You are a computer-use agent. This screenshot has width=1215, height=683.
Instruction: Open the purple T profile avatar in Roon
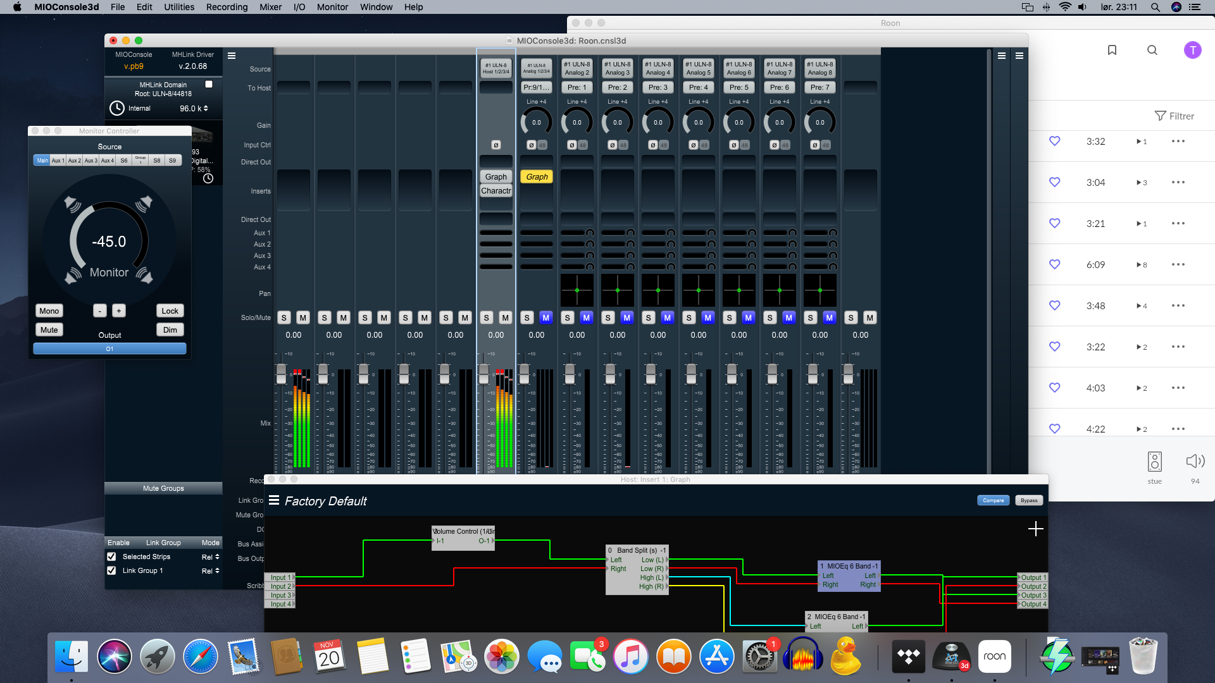pos(1193,50)
